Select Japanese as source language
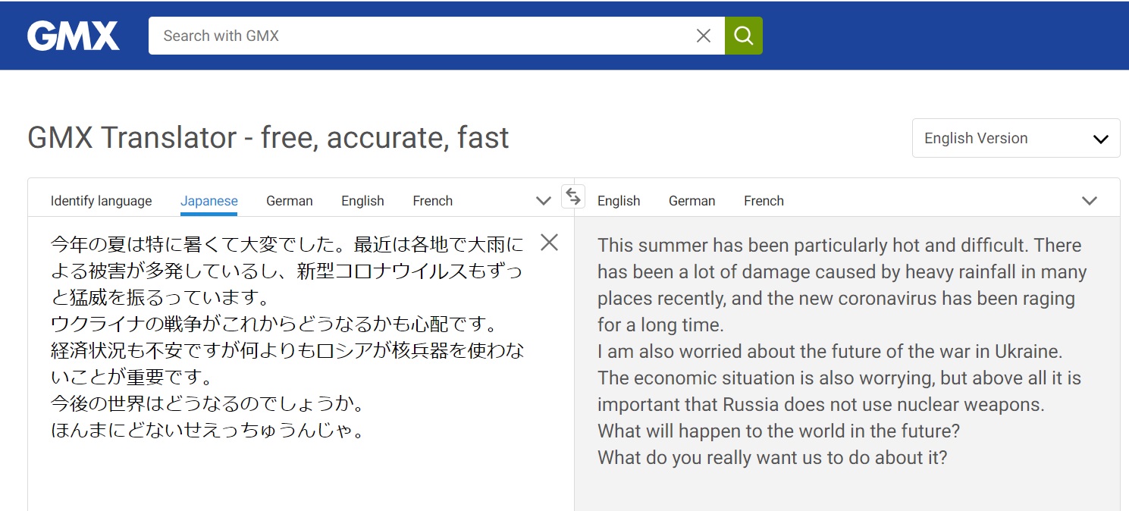 (x=209, y=201)
